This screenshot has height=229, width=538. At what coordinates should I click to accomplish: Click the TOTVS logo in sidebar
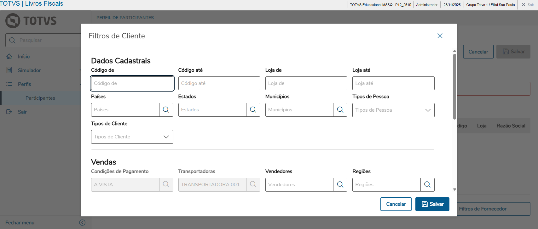tap(31, 21)
